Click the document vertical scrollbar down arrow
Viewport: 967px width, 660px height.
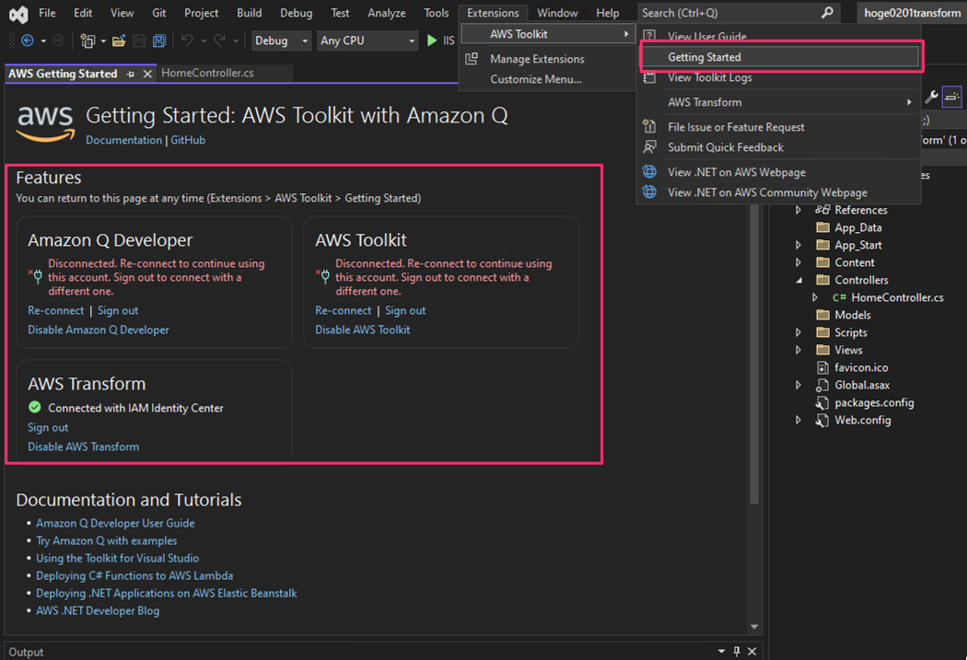point(754,627)
